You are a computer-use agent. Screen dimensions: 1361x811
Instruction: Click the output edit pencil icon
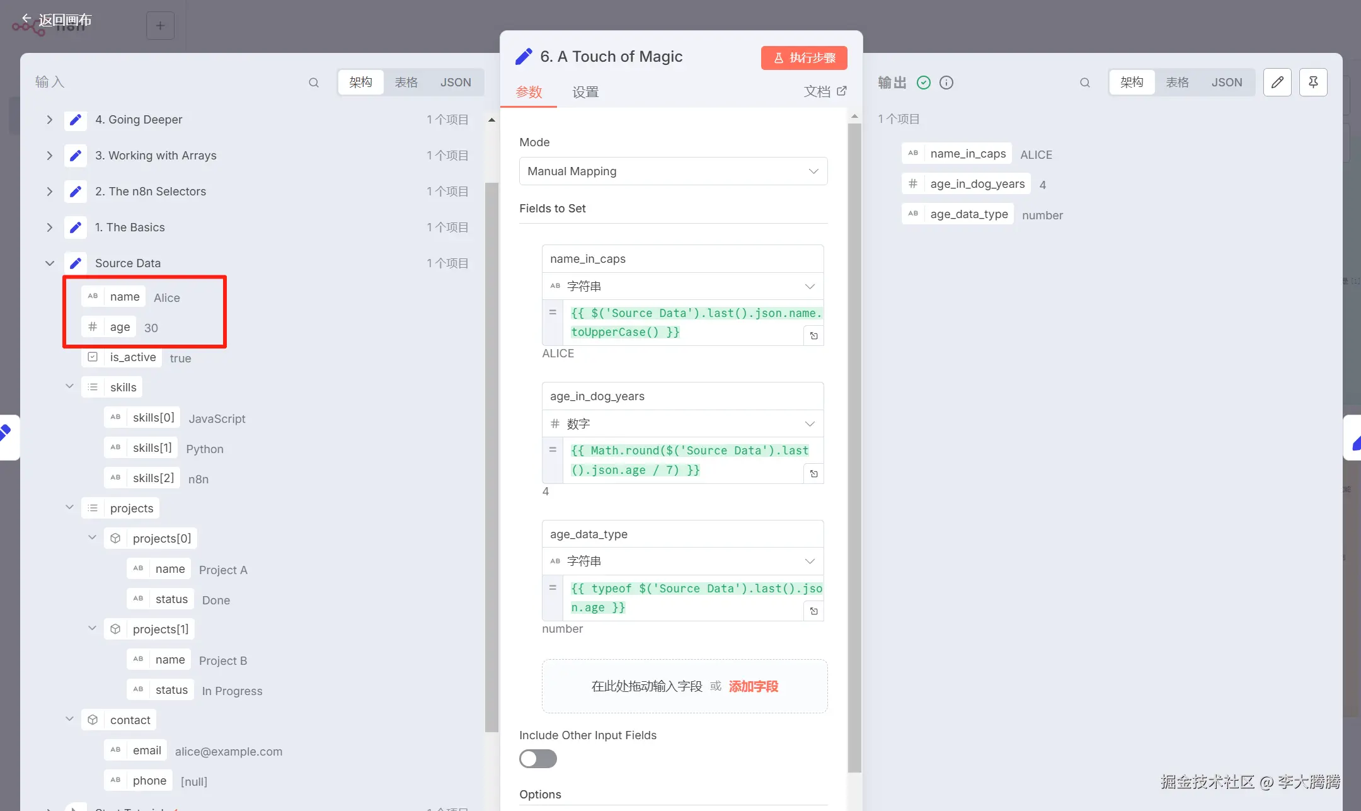[1277, 83]
